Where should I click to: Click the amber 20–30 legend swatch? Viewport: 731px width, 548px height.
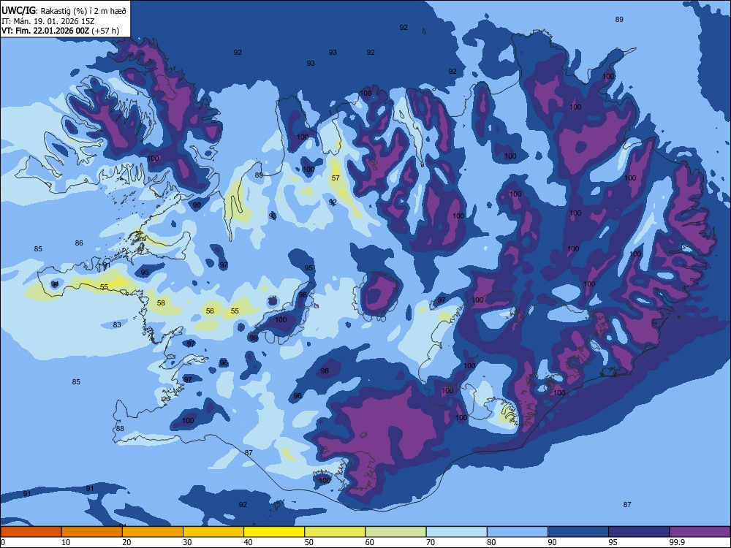153,532
